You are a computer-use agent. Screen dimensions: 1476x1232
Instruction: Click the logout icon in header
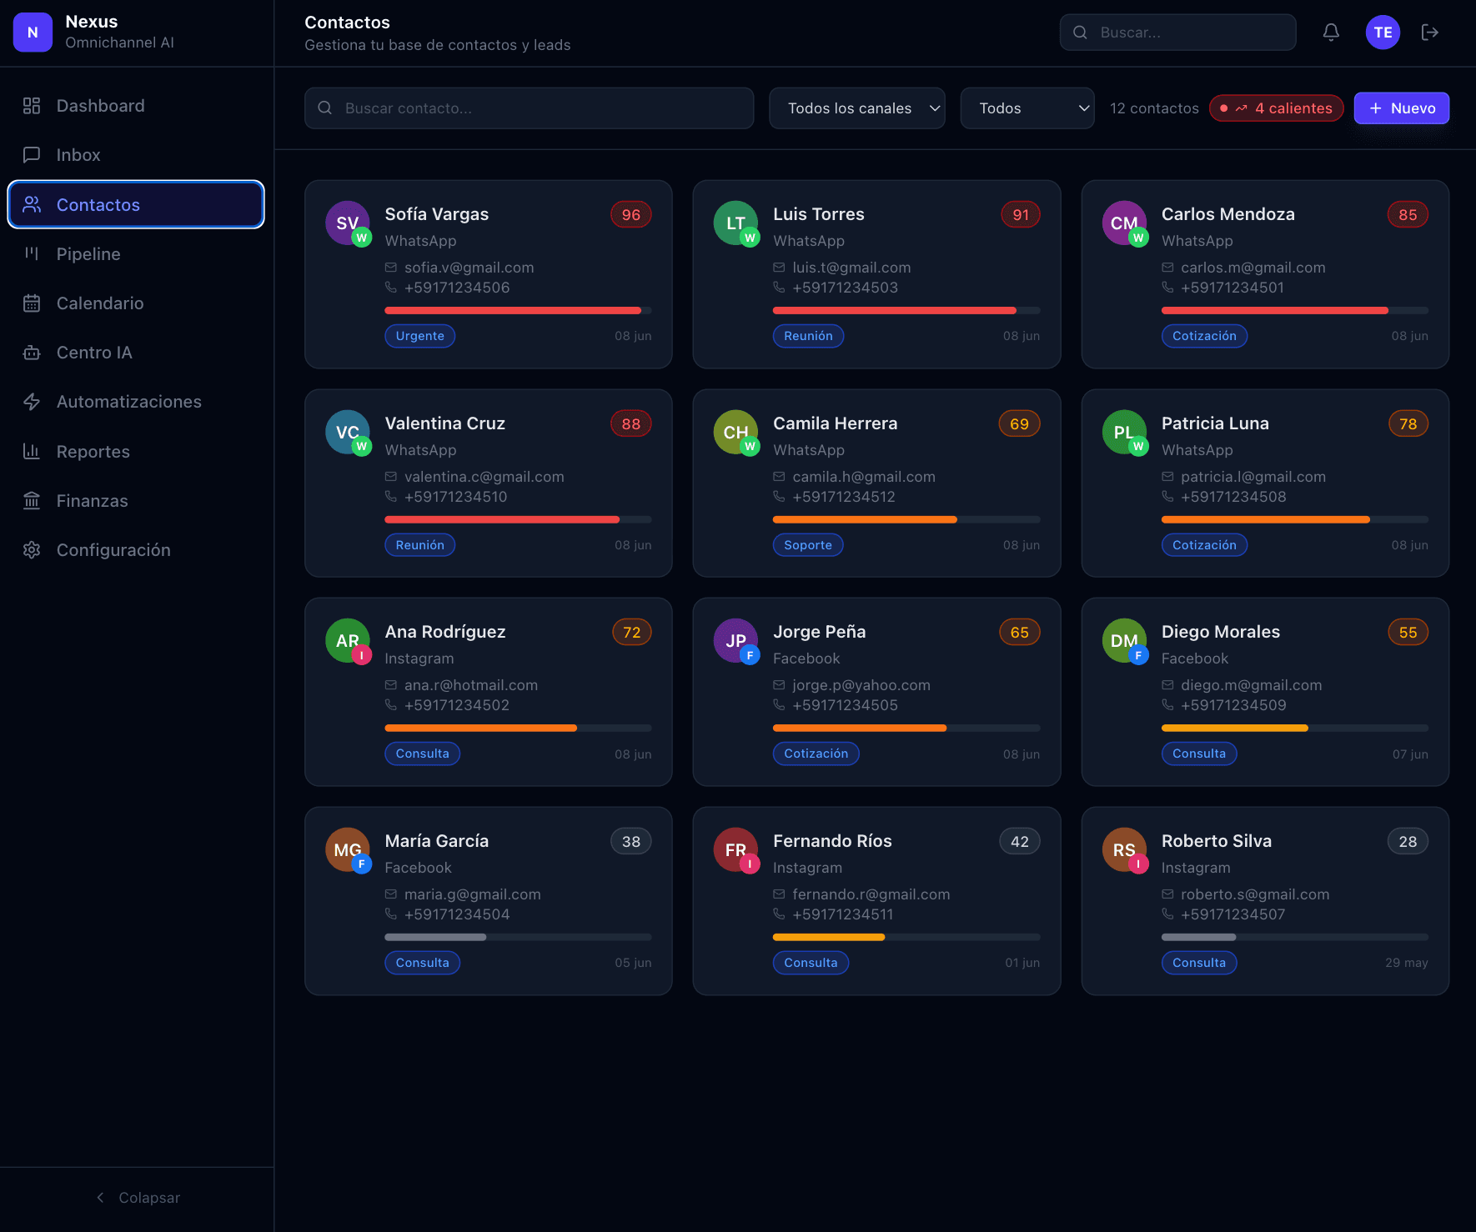pyautogui.click(x=1430, y=33)
